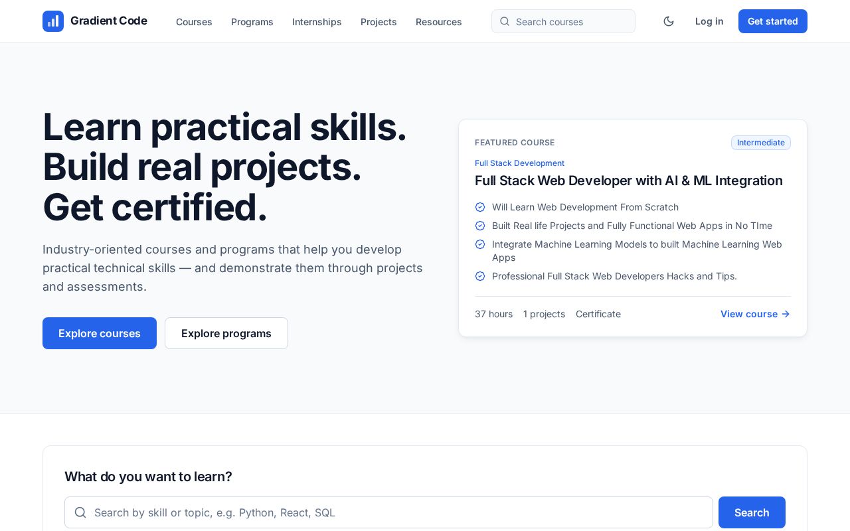Toggle dark mode with the moon icon
Screen dimensions: 850x531
tap(669, 21)
